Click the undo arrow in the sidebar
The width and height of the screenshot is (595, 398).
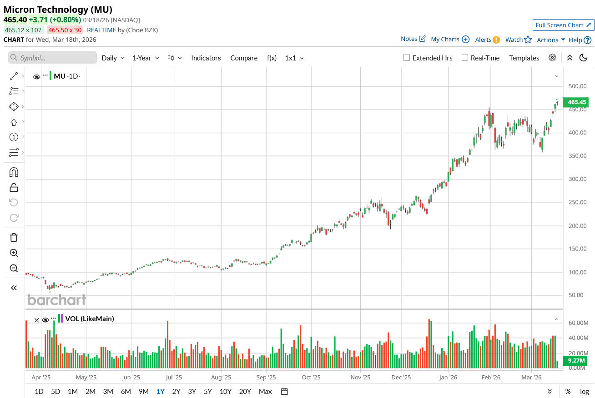(14, 203)
